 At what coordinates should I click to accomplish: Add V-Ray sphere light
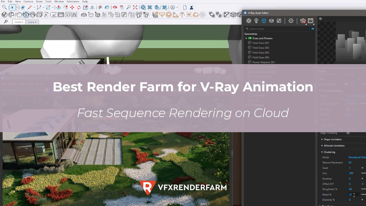point(169,15)
